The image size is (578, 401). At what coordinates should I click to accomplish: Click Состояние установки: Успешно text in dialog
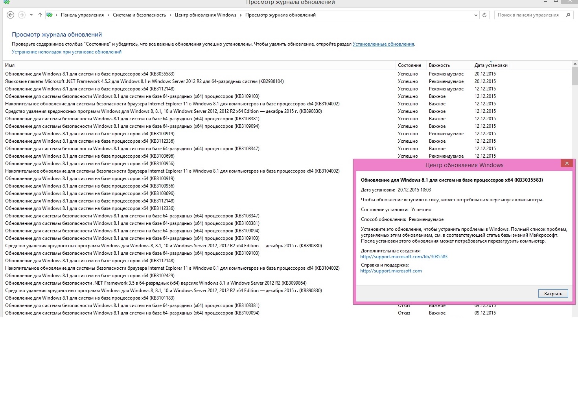click(396, 210)
